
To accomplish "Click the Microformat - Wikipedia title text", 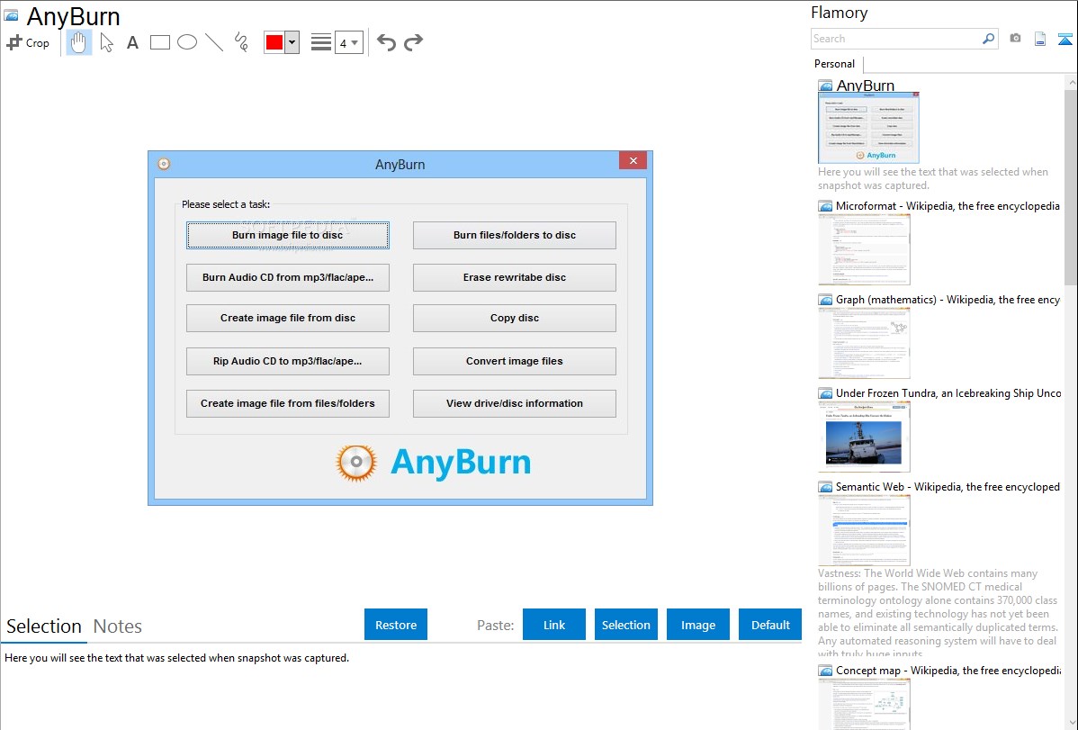I will [948, 206].
